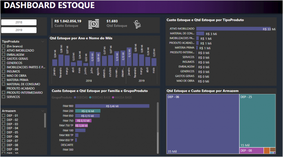Click the janeiro 2019 column bar
Screen dimensions: 283x157
pos(129,57)
